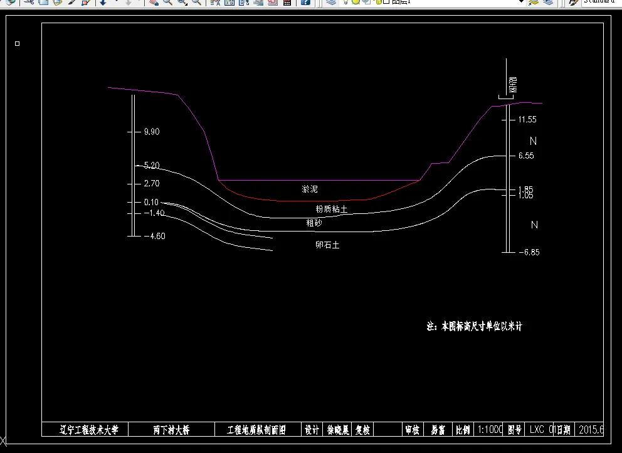The width and height of the screenshot is (622, 453).
Task: Select the lower N marker beside the right borehole
Action: (x=534, y=225)
